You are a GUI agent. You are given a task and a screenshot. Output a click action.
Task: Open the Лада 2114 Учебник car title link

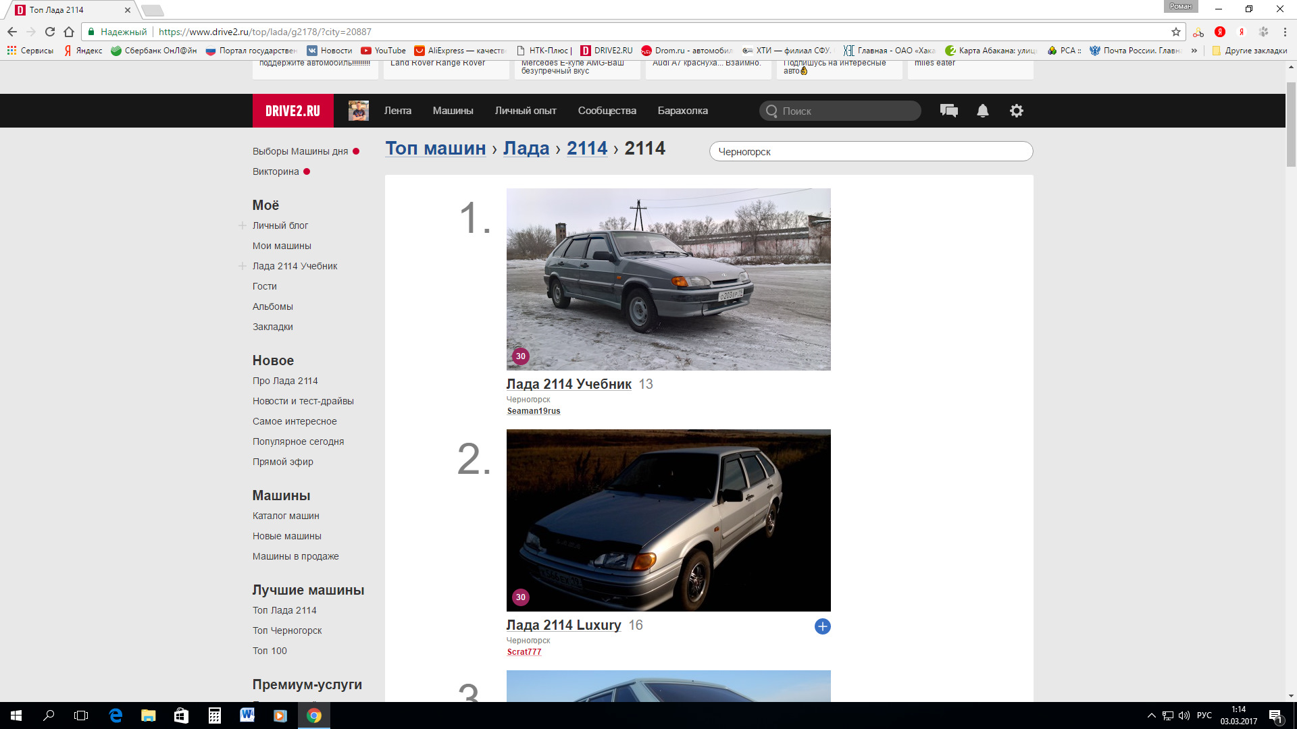coord(569,384)
